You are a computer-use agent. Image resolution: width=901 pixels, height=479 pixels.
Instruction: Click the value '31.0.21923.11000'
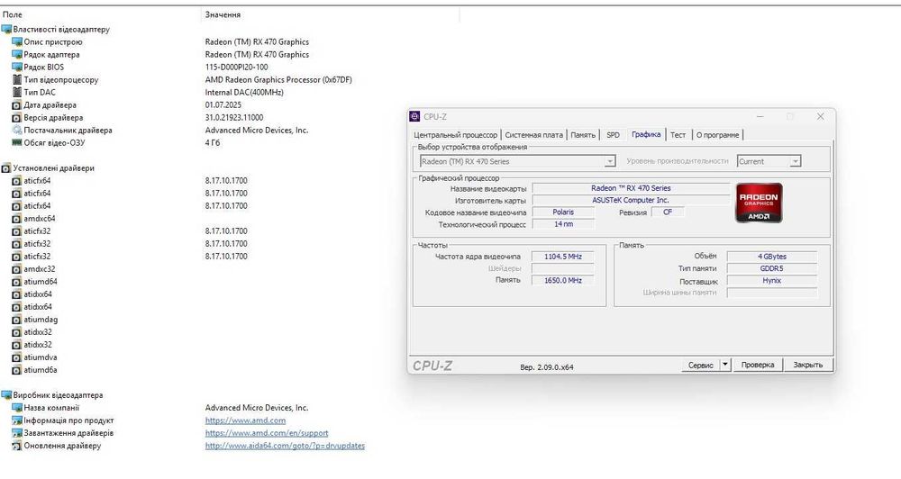point(234,118)
